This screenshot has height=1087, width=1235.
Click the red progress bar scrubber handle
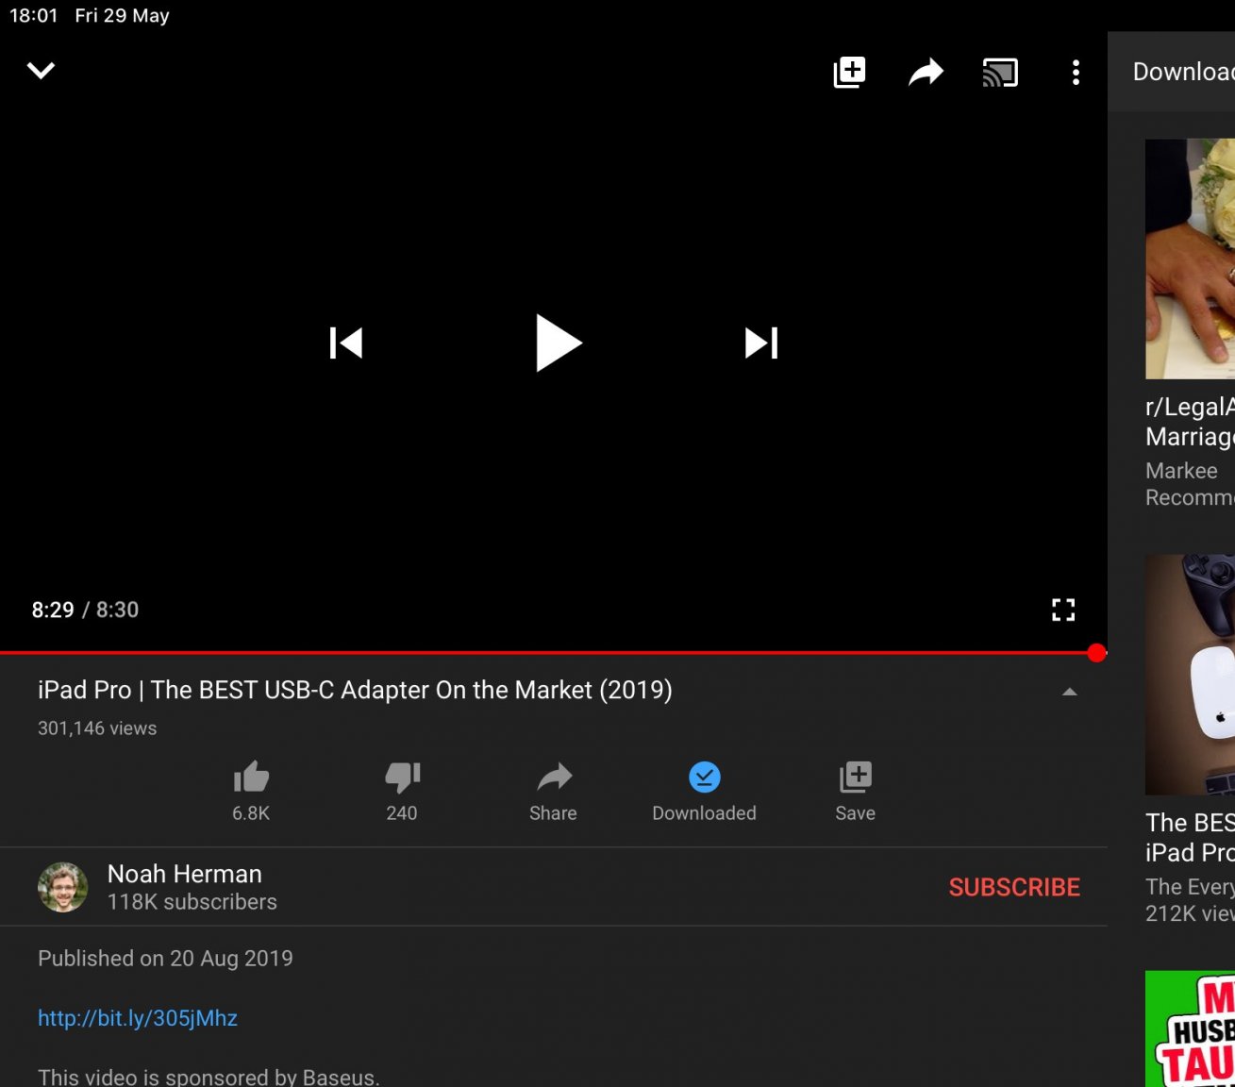click(x=1095, y=652)
